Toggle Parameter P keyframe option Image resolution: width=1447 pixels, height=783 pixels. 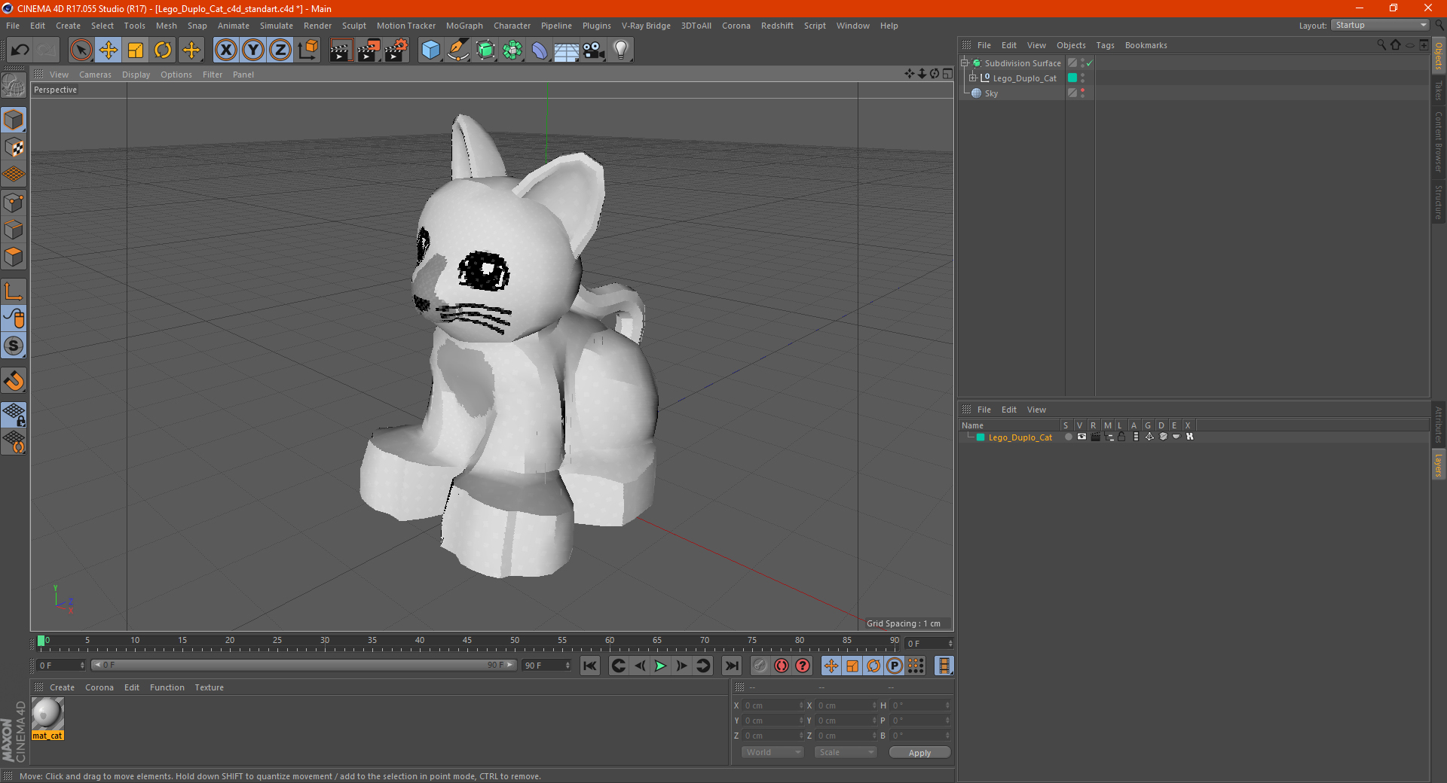click(x=895, y=666)
